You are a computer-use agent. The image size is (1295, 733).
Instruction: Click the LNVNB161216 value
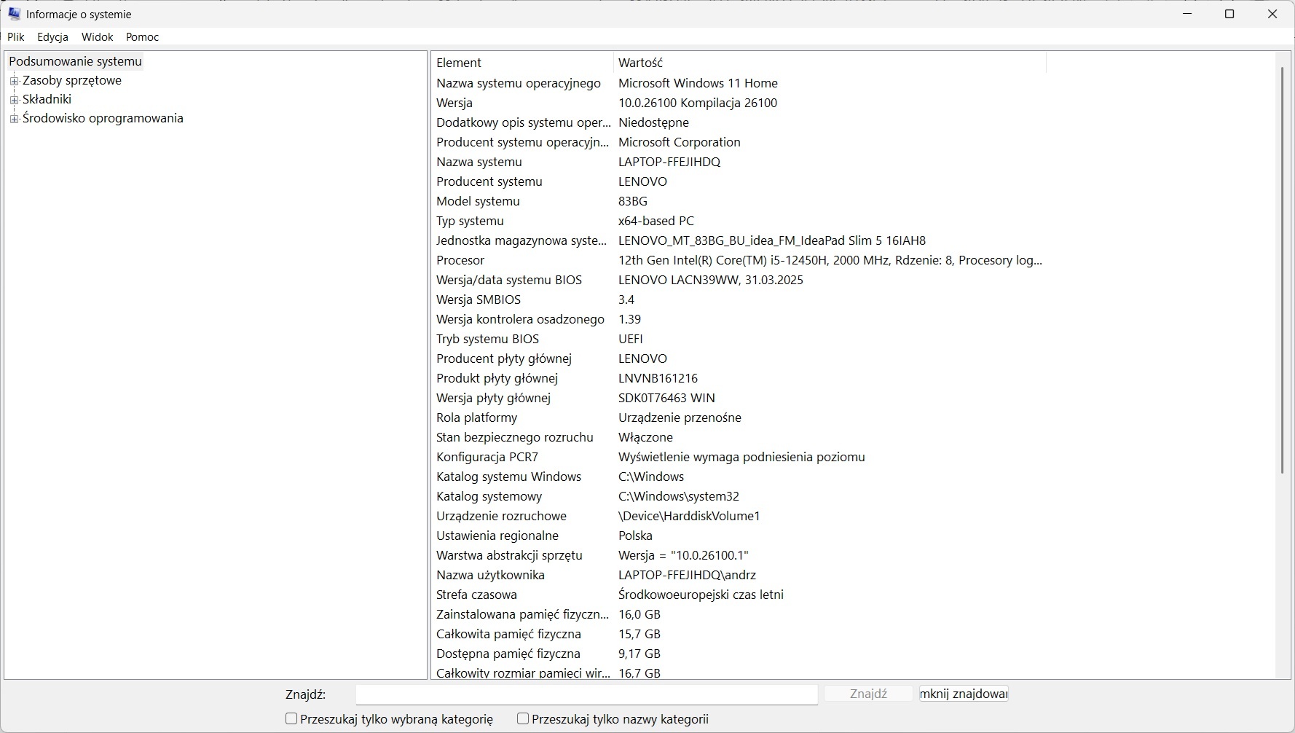658,378
